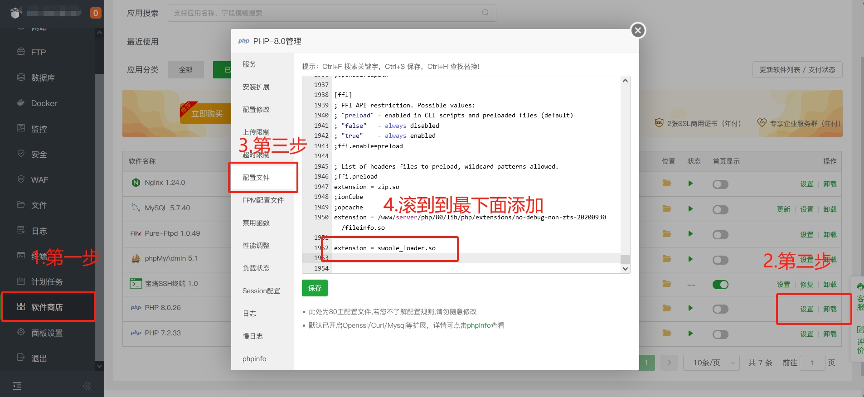Select 配置文件 tab in PHP manager
This screenshot has width=864, height=397.
click(256, 178)
